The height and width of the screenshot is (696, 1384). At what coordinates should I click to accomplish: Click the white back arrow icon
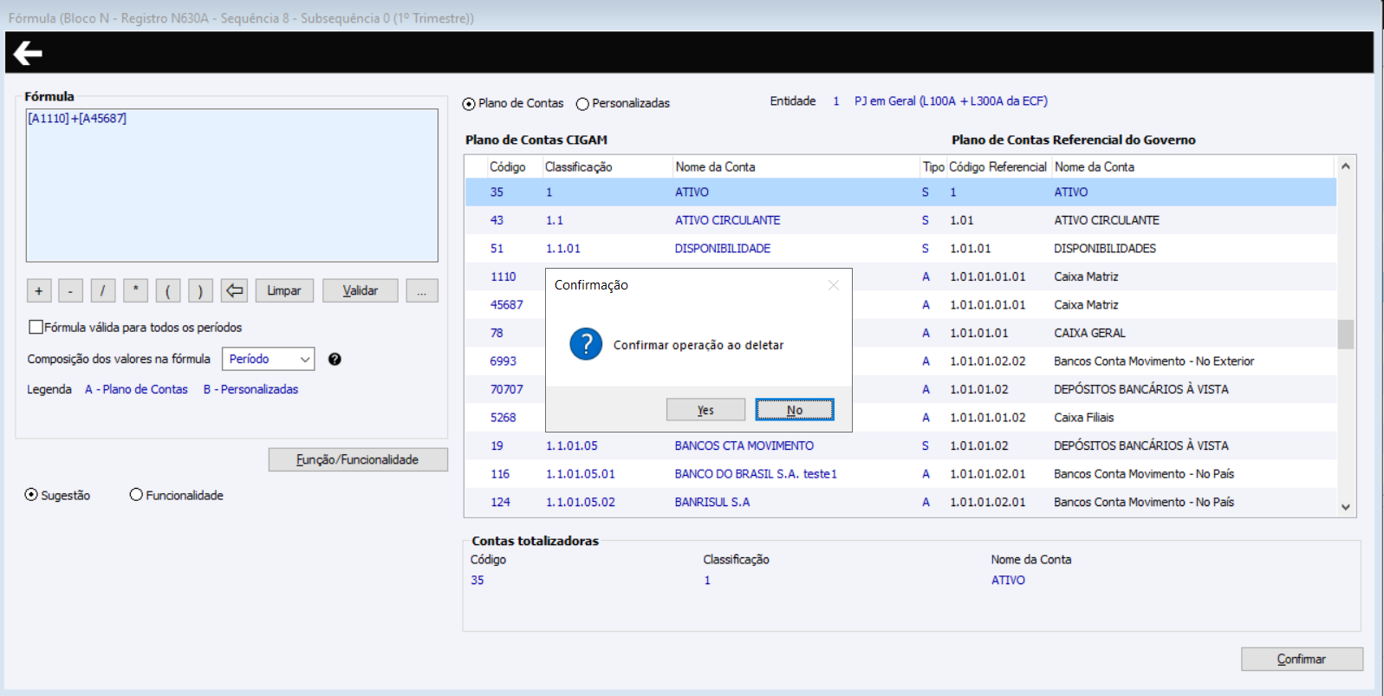pos(28,54)
